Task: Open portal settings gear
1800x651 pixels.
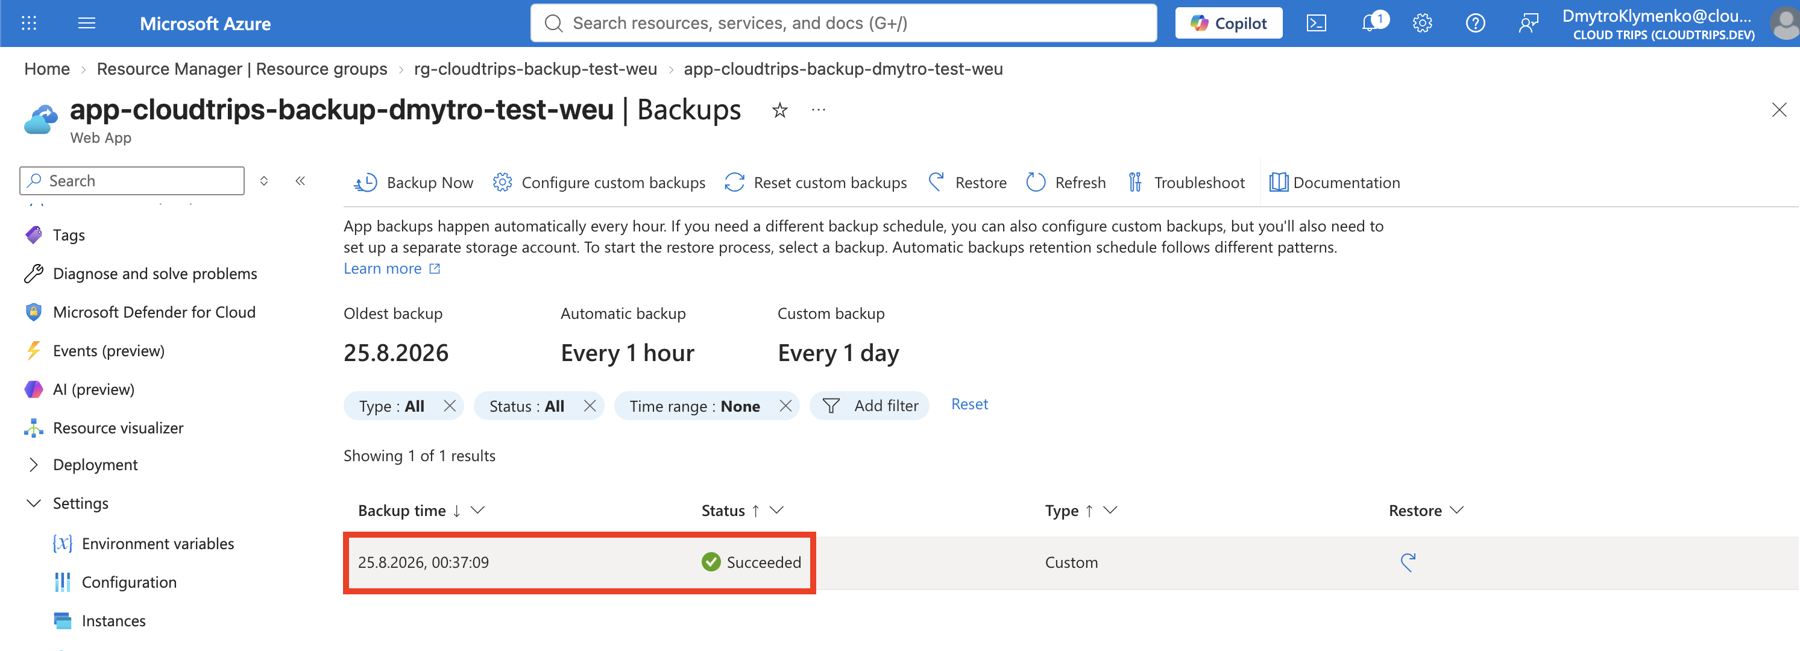Action: tap(1422, 23)
